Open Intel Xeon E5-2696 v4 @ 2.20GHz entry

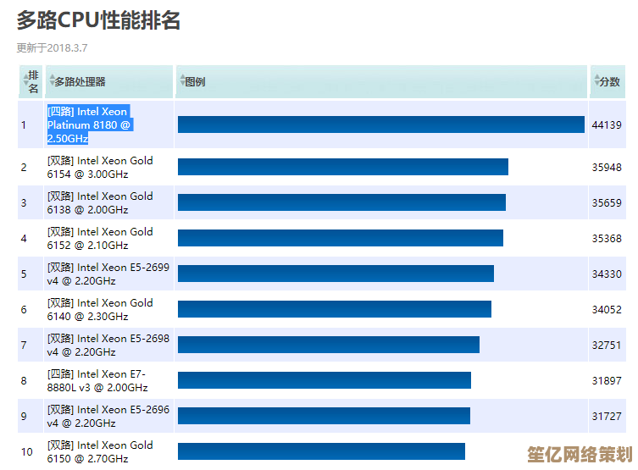[108, 417]
